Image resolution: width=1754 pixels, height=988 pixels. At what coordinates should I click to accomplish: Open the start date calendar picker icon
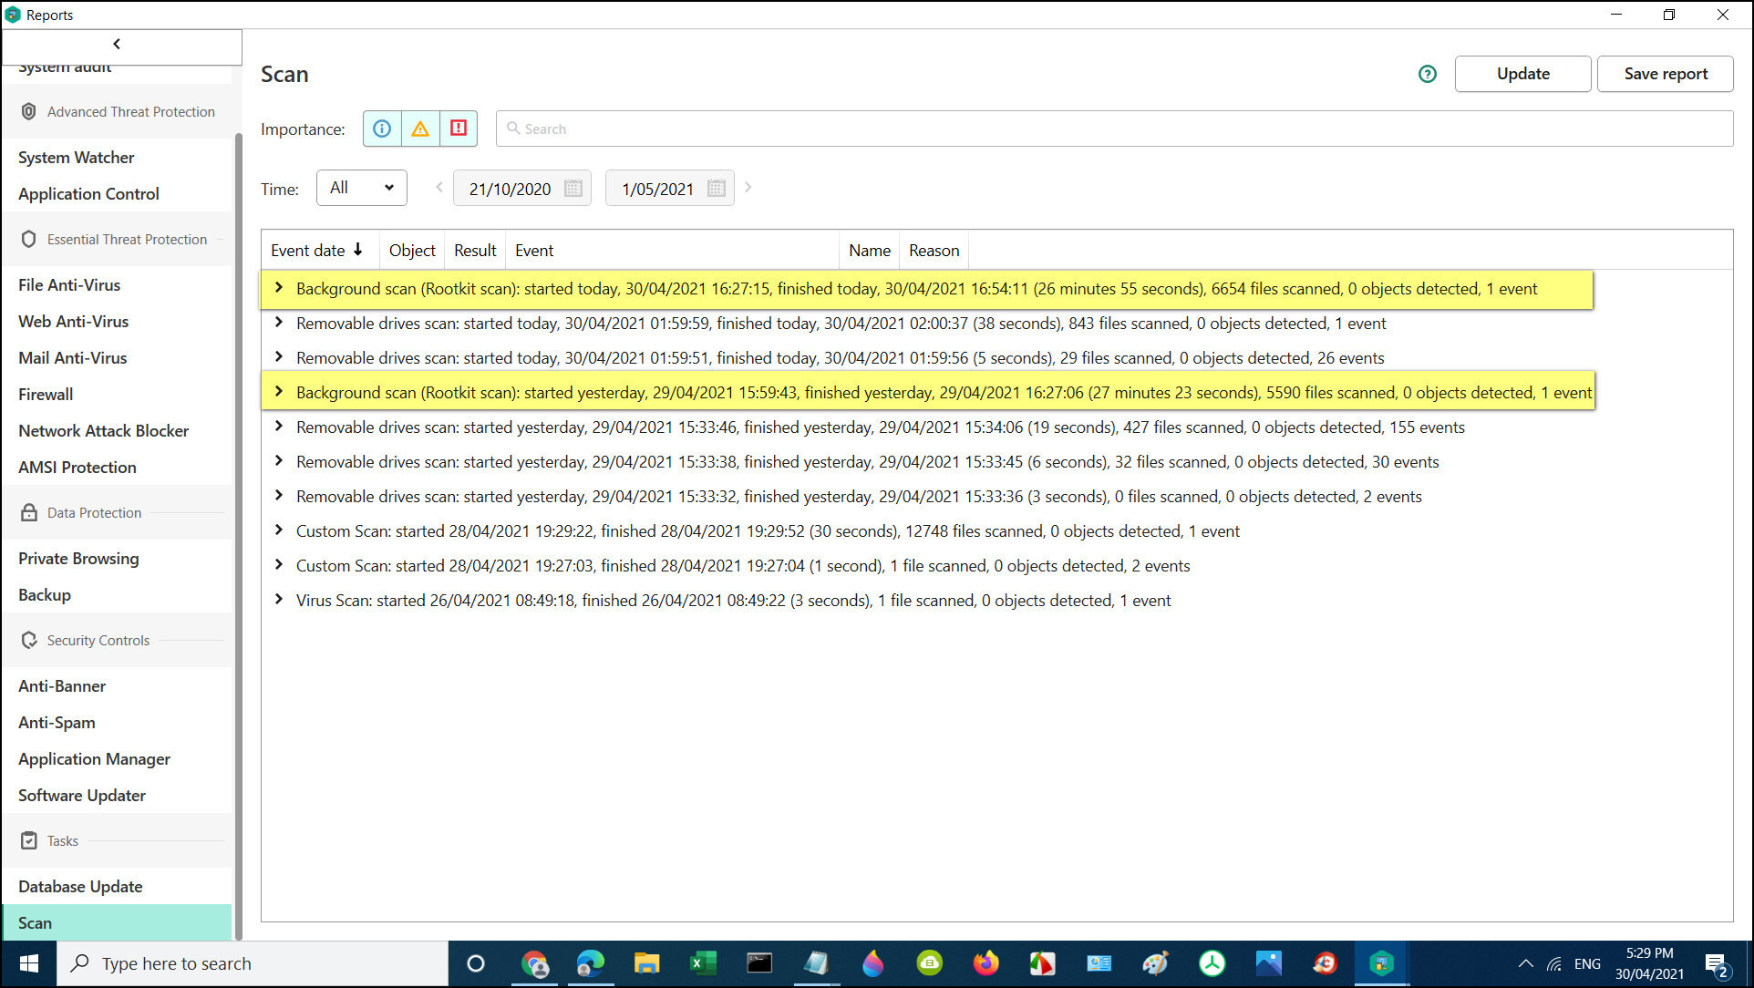[573, 189]
